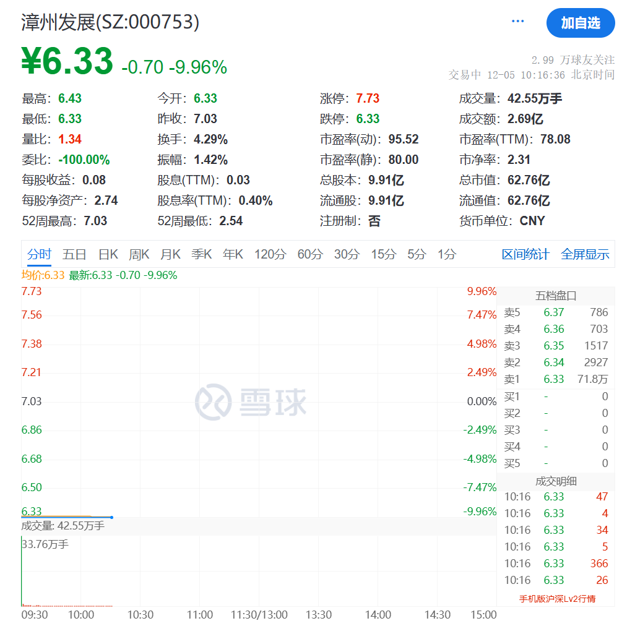635x626 pixels.
Task: Click the 卖1 6.33 order book row
Action: tap(555, 379)
